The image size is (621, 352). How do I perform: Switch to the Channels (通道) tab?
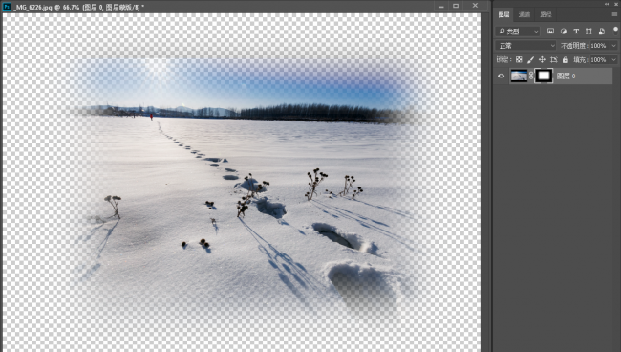click(525, 14)
